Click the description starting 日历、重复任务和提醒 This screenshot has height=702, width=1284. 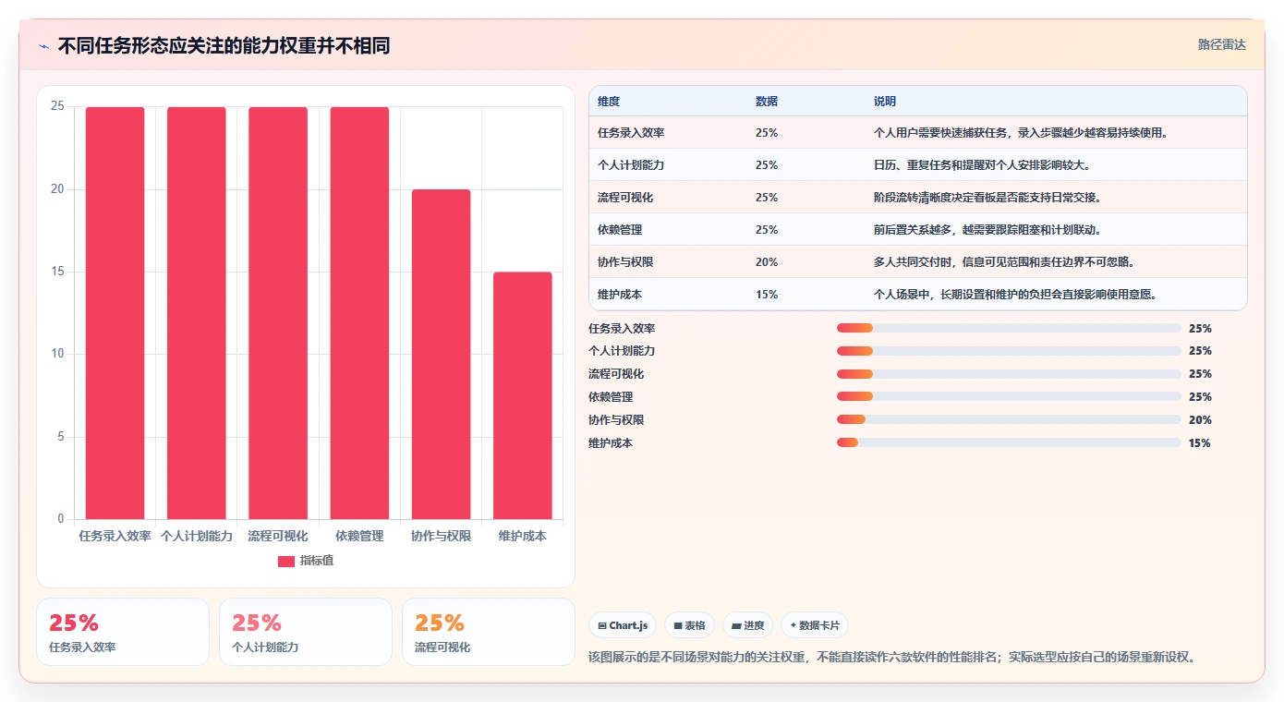point(983,165)
